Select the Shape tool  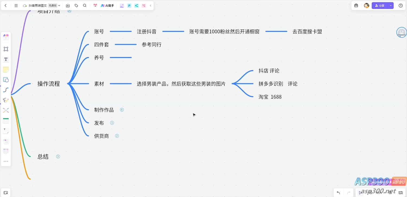[x=6, y=80]
